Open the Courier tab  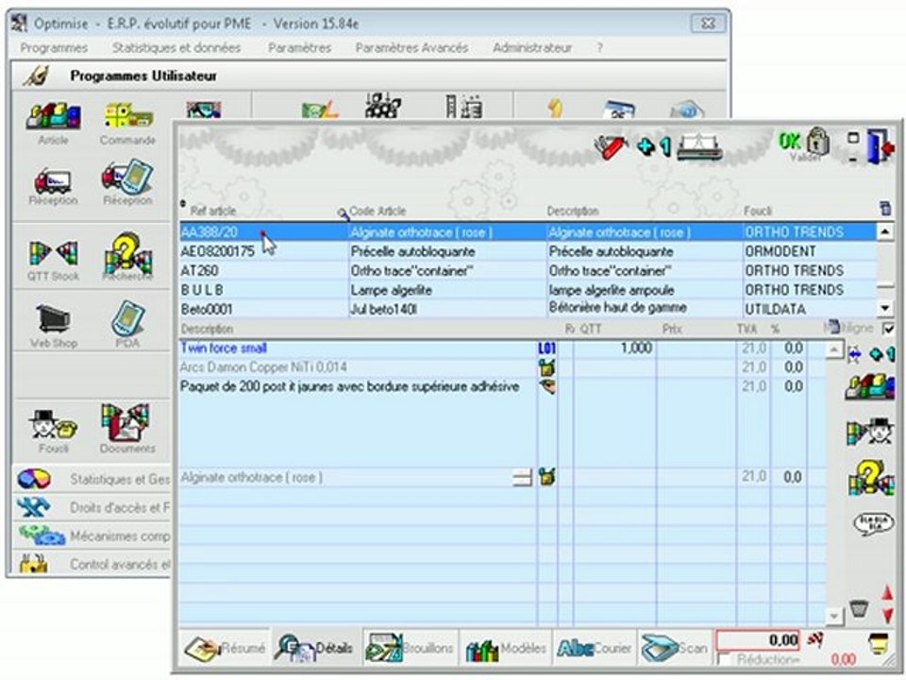pyautogui.click(x=595, y=648)
